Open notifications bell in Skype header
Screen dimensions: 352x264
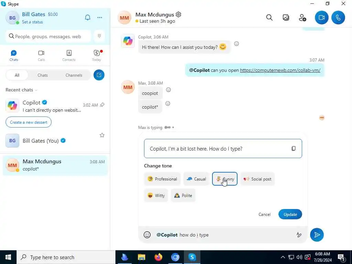tap(88, 18)
